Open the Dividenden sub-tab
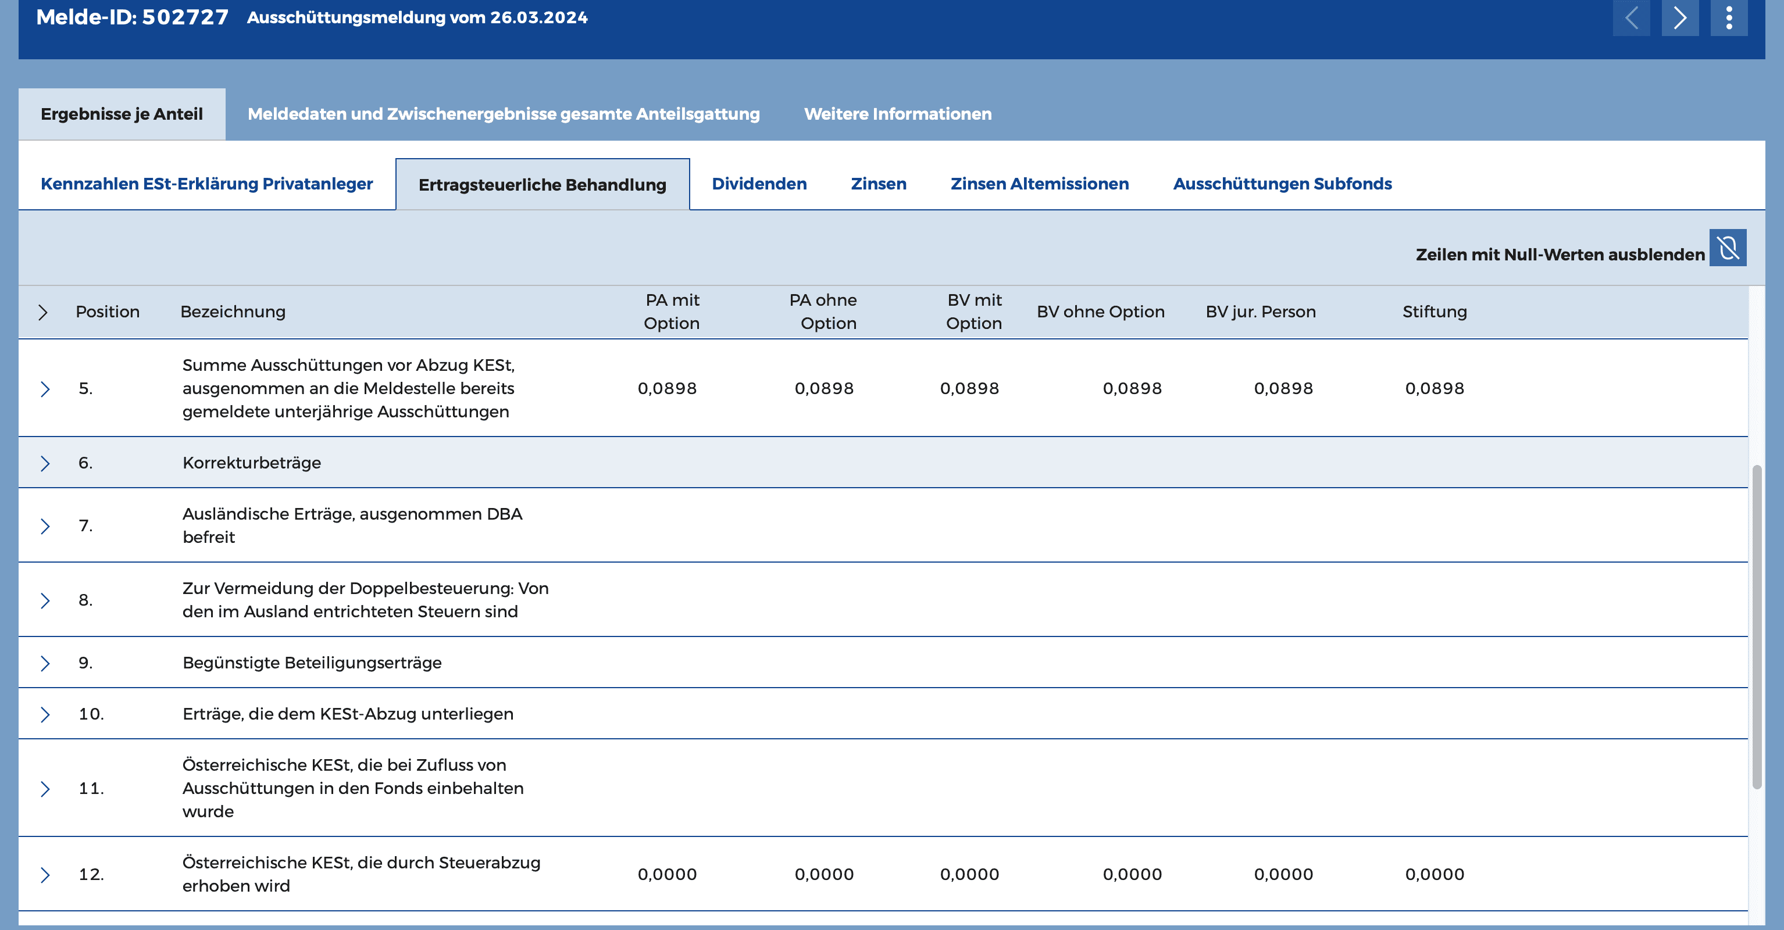1784x930 pixels. tap(759, 184)
